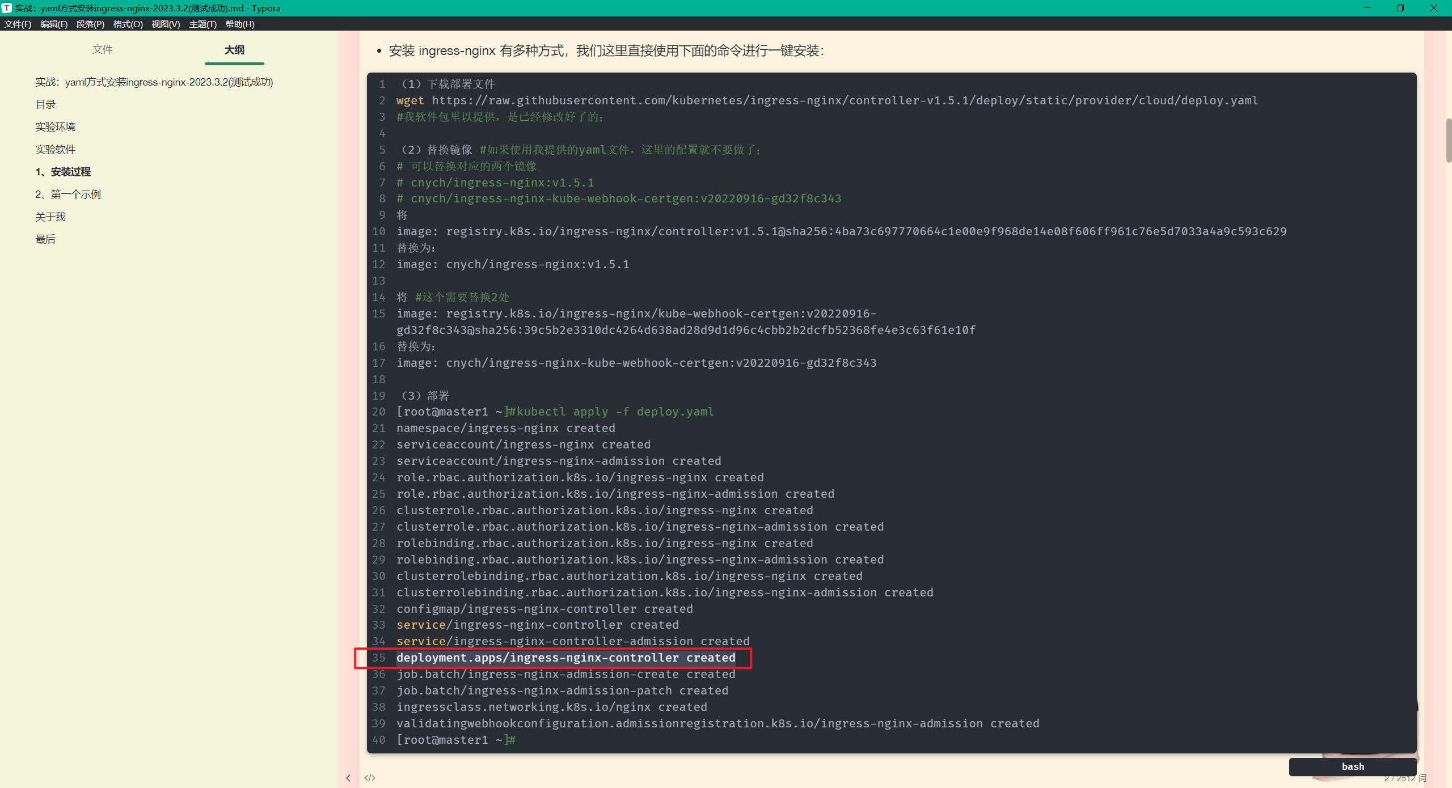This screenshot has width=1452, height=788.
Task: Open the bash code language selector
Action: click(x=1352, y=766)
